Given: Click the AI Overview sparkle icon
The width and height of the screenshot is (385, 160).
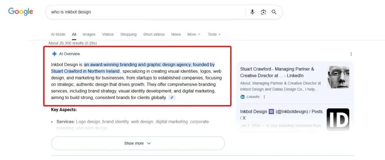Looking at the screenshot, I should pos(55,54).
